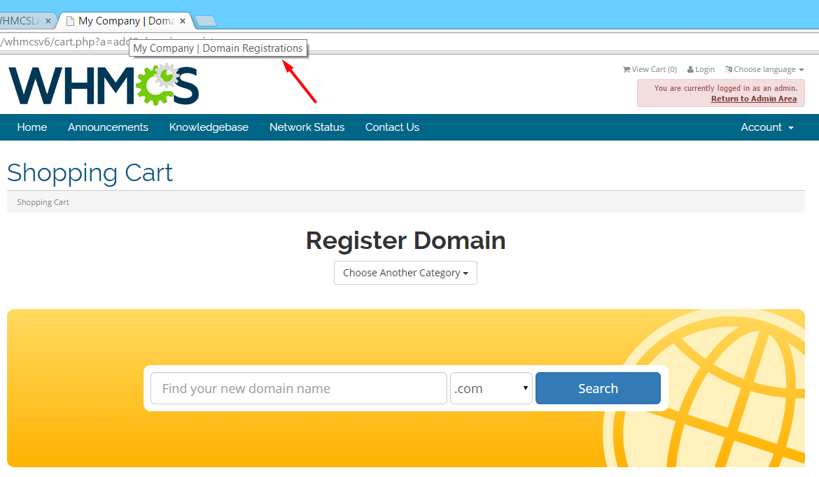Click the blue Search button
Image resolution: width=819 pixels, height=477 pixels.
pos(598,388)
